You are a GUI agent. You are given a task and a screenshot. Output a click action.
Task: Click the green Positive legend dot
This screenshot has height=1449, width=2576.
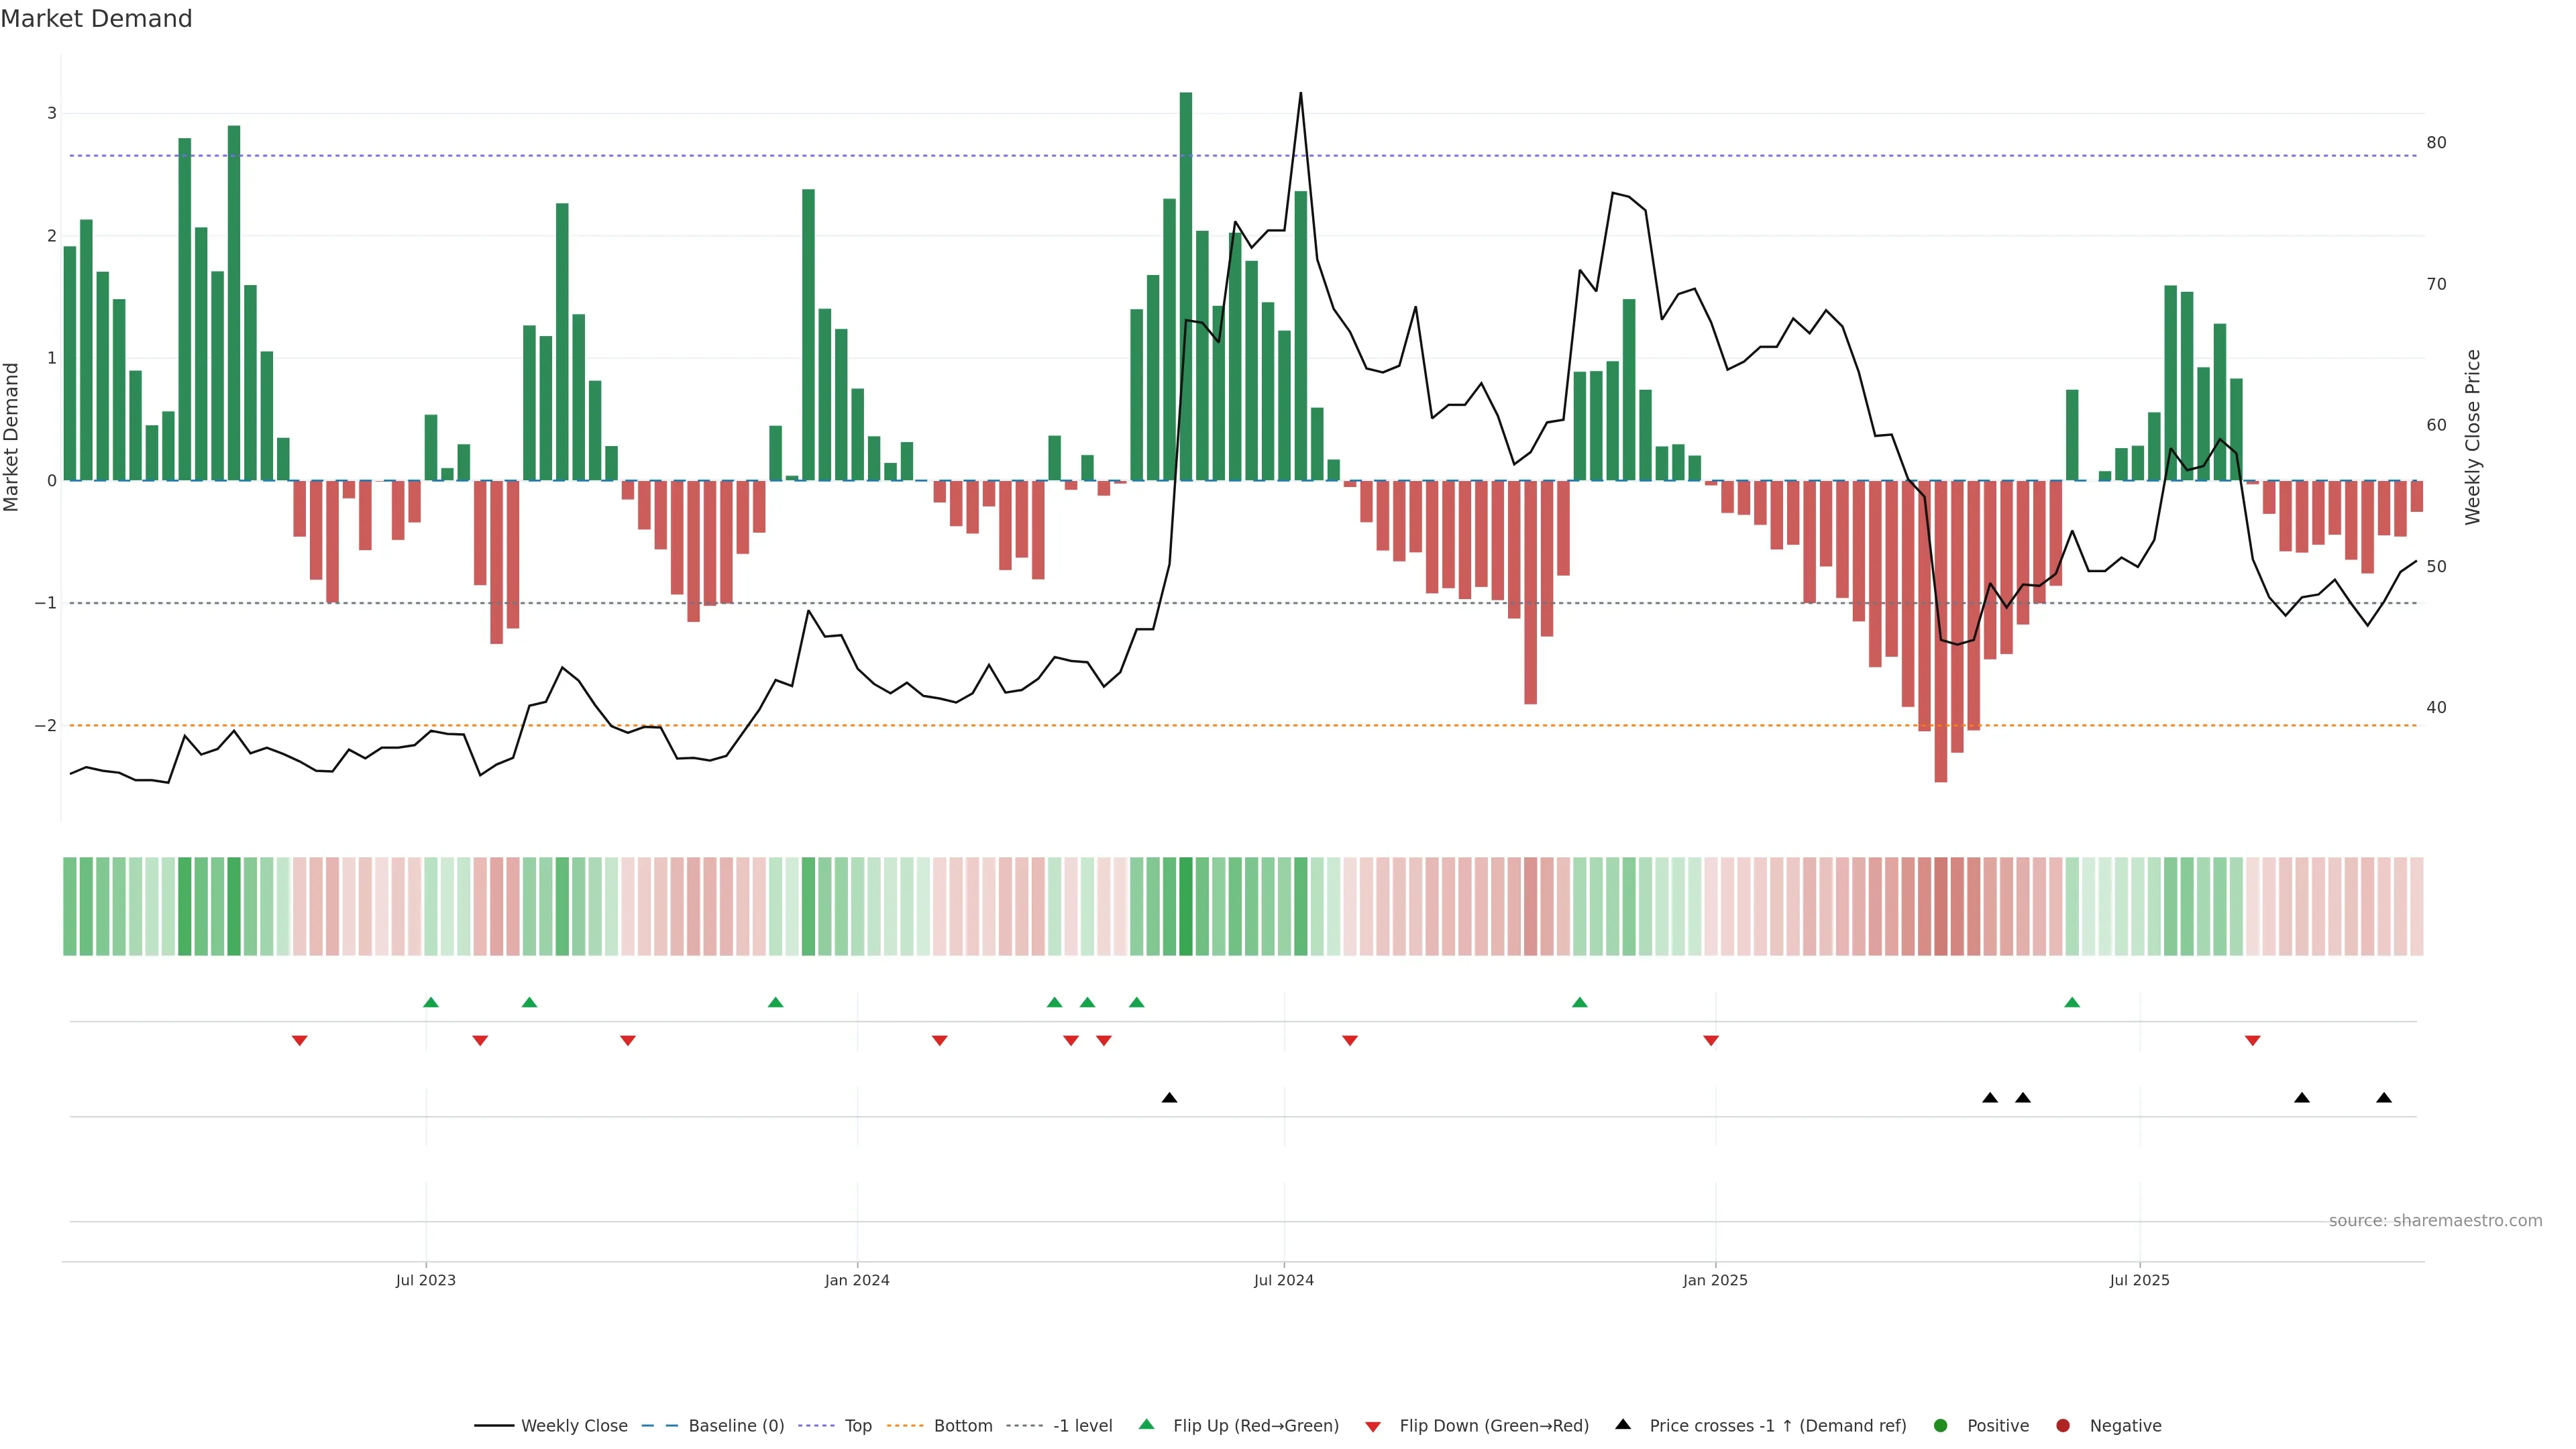point(1941,1426)
